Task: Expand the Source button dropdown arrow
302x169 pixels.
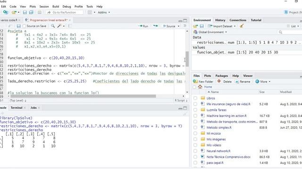Action: click(178, 26)
